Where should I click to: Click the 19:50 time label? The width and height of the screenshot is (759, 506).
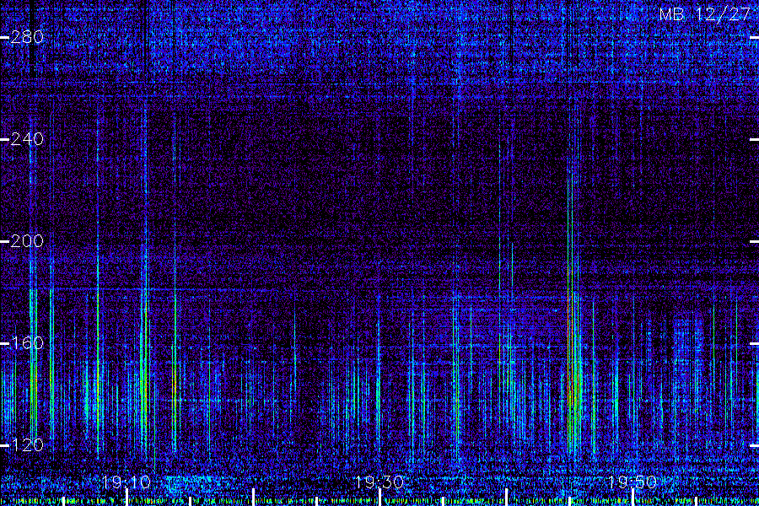pos(632,482)
